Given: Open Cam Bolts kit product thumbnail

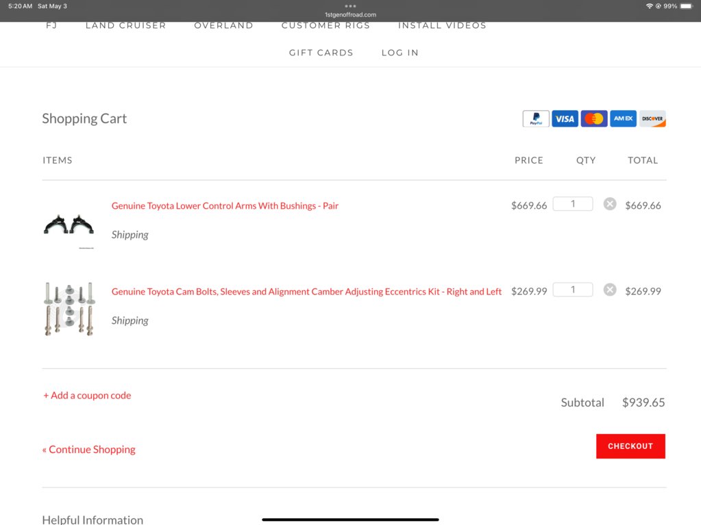Looking at the screenshot, I should tap(69, 309).
